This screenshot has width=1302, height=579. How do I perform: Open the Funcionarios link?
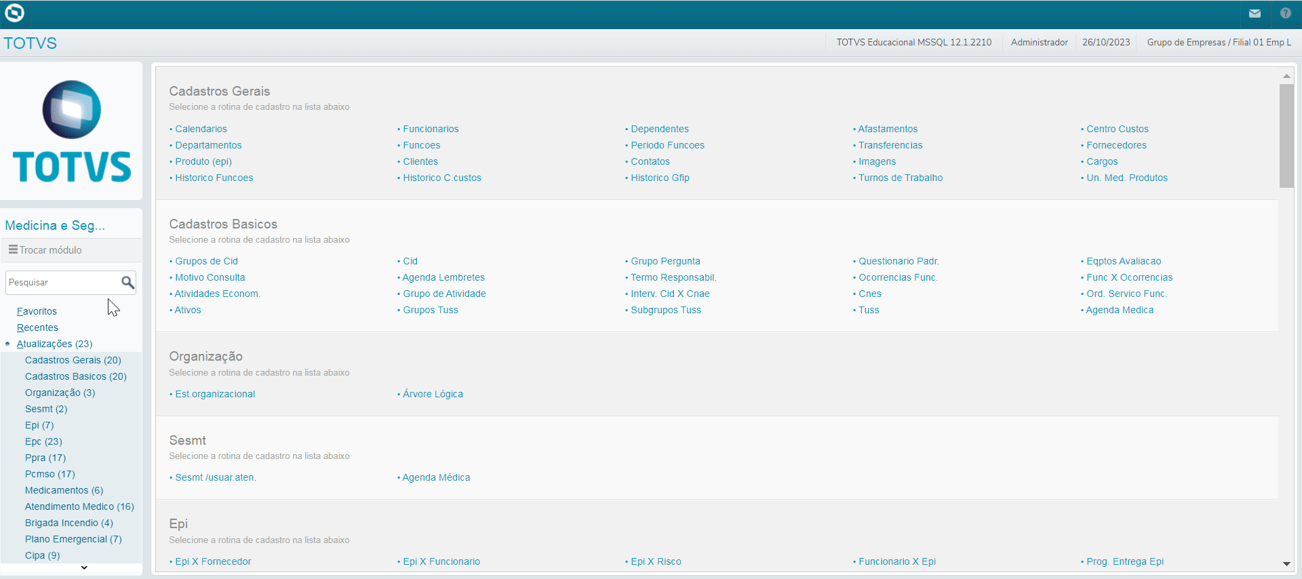pos(431,129)
